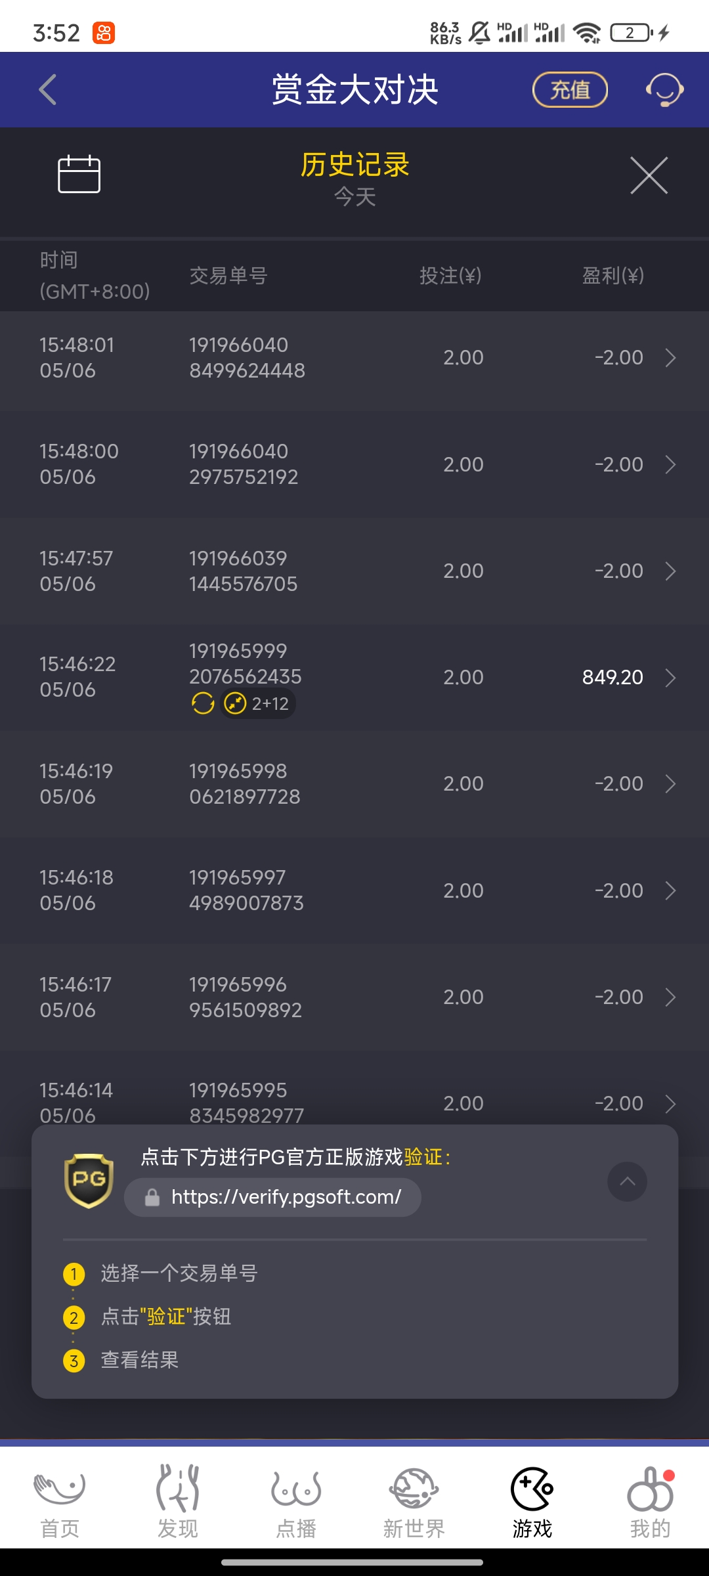Tap the 充值 recharge button

570,90
